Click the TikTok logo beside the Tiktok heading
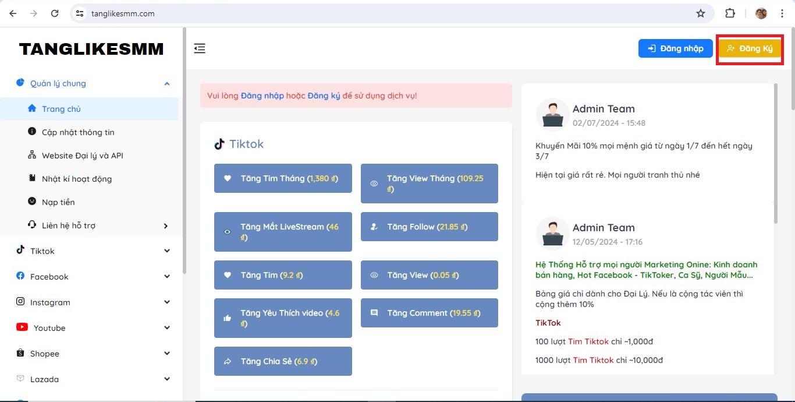 (219, 144)
